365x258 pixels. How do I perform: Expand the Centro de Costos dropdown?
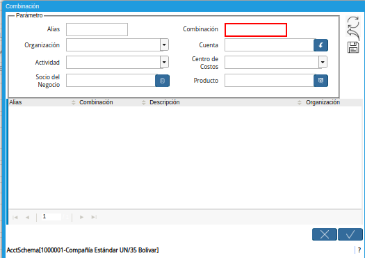coord(323,62)
